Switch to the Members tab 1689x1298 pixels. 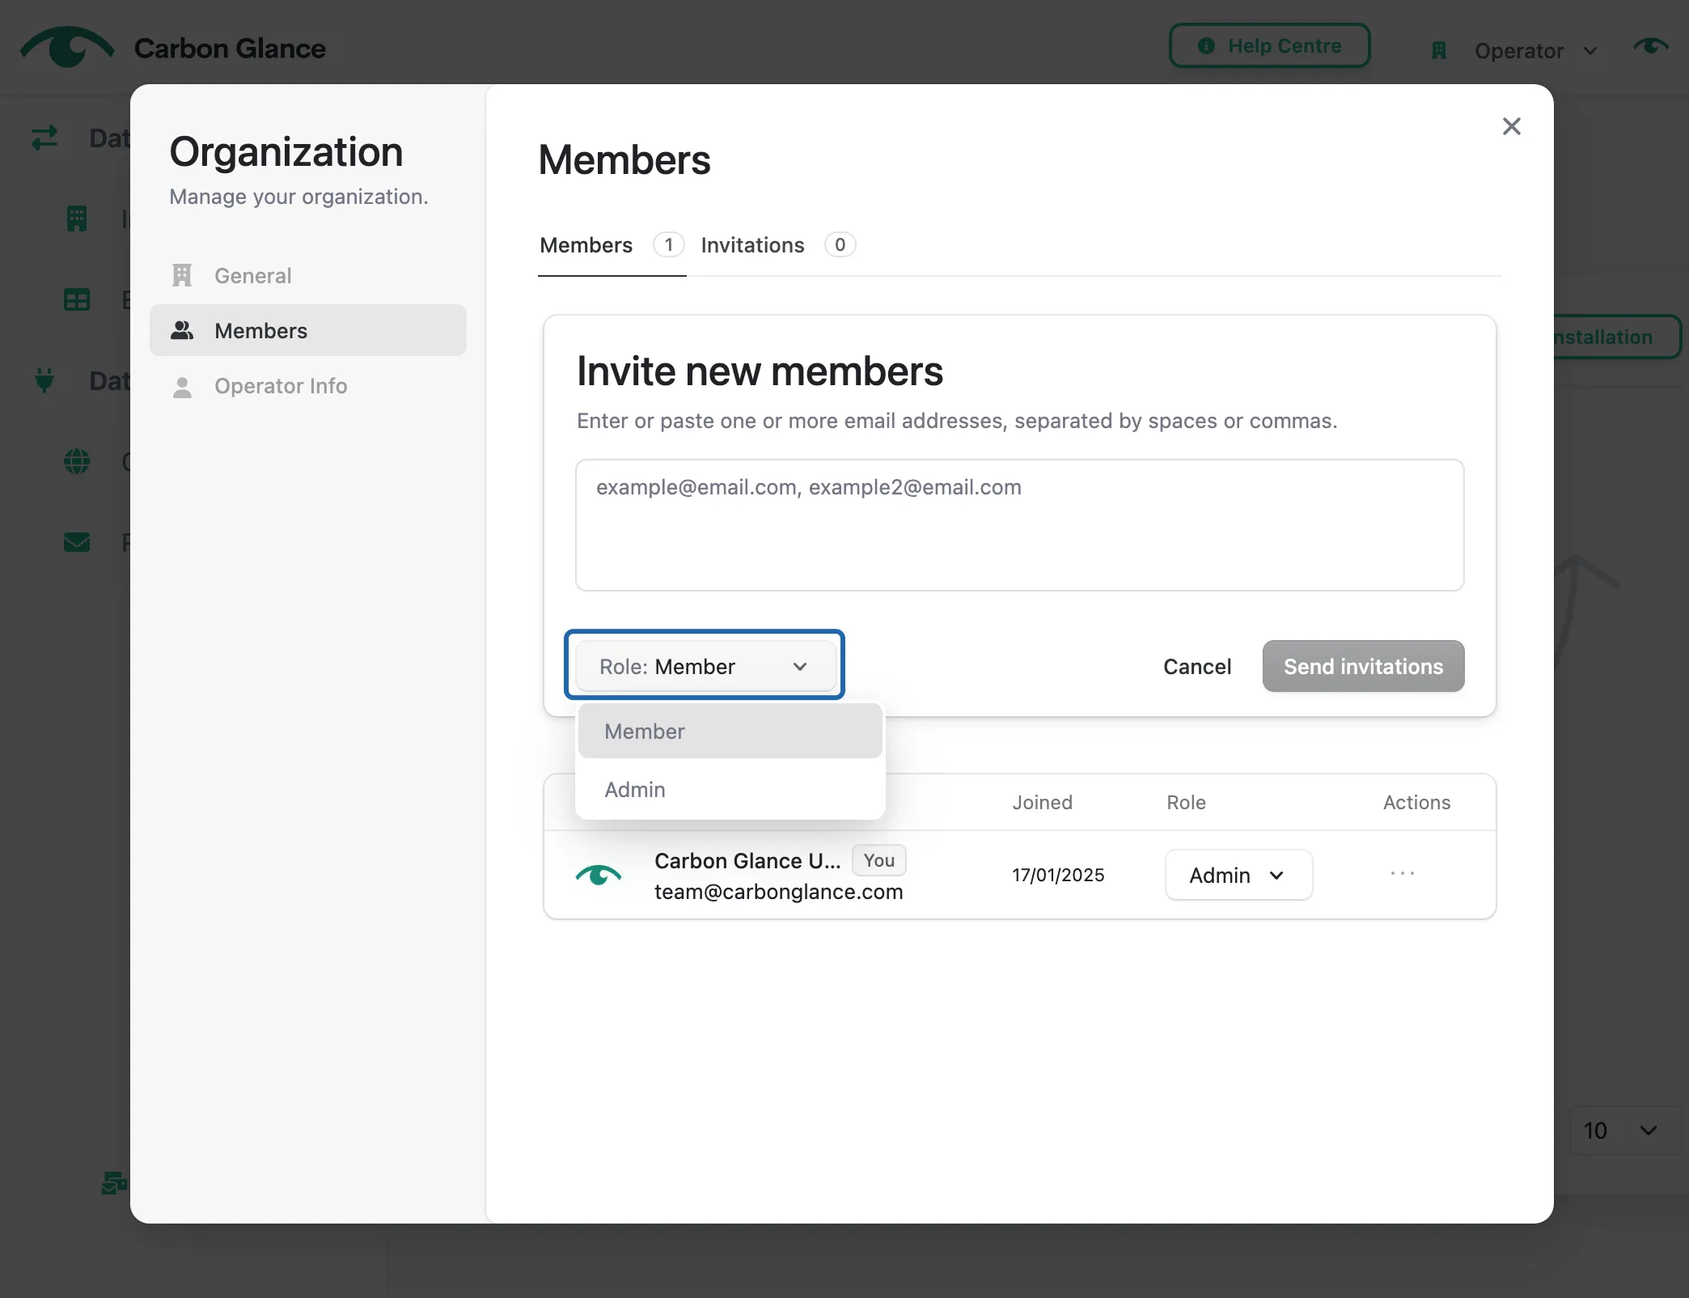click(612, 245)
